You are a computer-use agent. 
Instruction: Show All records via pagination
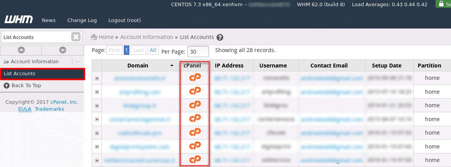pos(153,51)
